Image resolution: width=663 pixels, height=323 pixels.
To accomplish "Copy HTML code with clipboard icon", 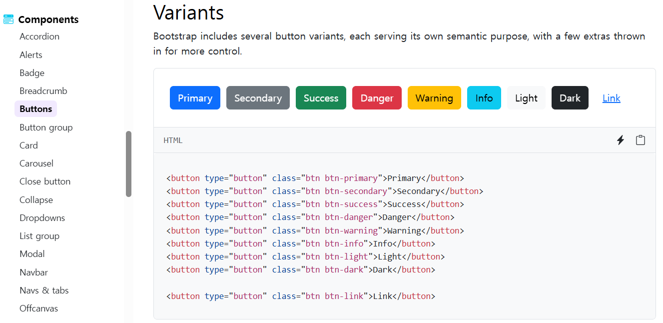I will pos(641,140).
